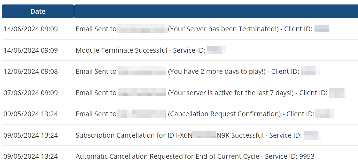Click the Service ID 9953 value
Viewport: 358px width, 168px height.
(307, 157)
